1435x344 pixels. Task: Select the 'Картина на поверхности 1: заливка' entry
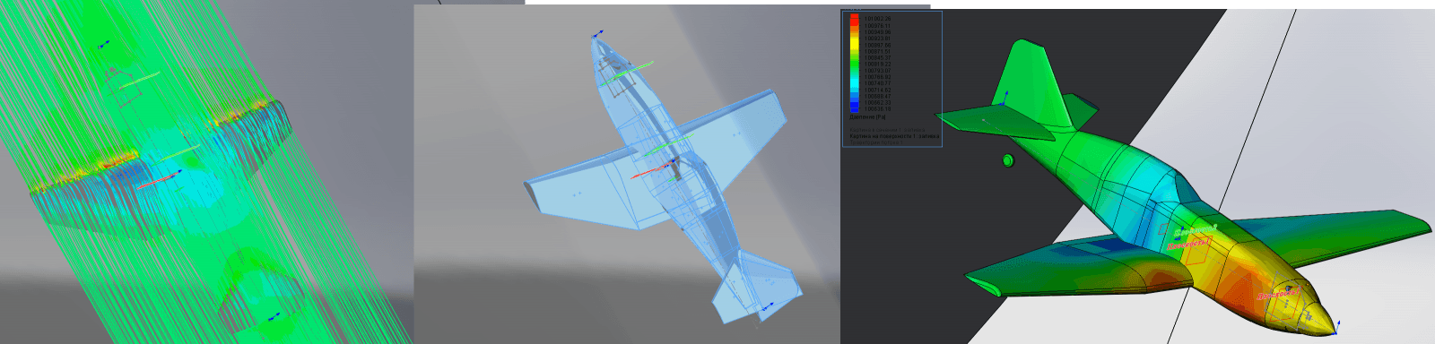894,136
